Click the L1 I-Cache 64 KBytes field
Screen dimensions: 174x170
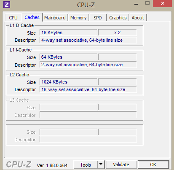68,57
